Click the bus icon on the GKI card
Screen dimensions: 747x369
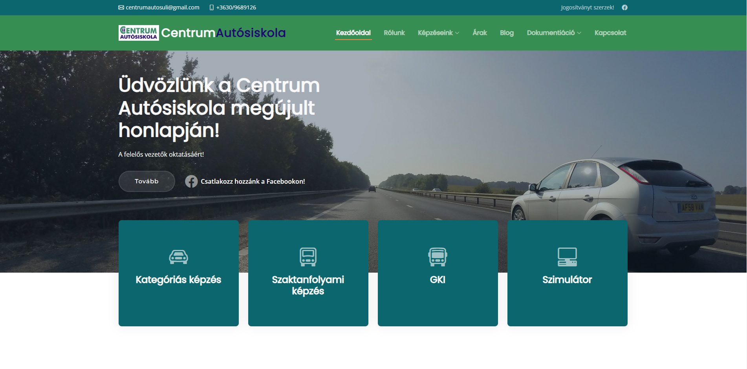[x=438, y=257]
